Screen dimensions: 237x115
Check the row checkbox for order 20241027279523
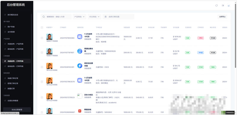click(42, 97)
